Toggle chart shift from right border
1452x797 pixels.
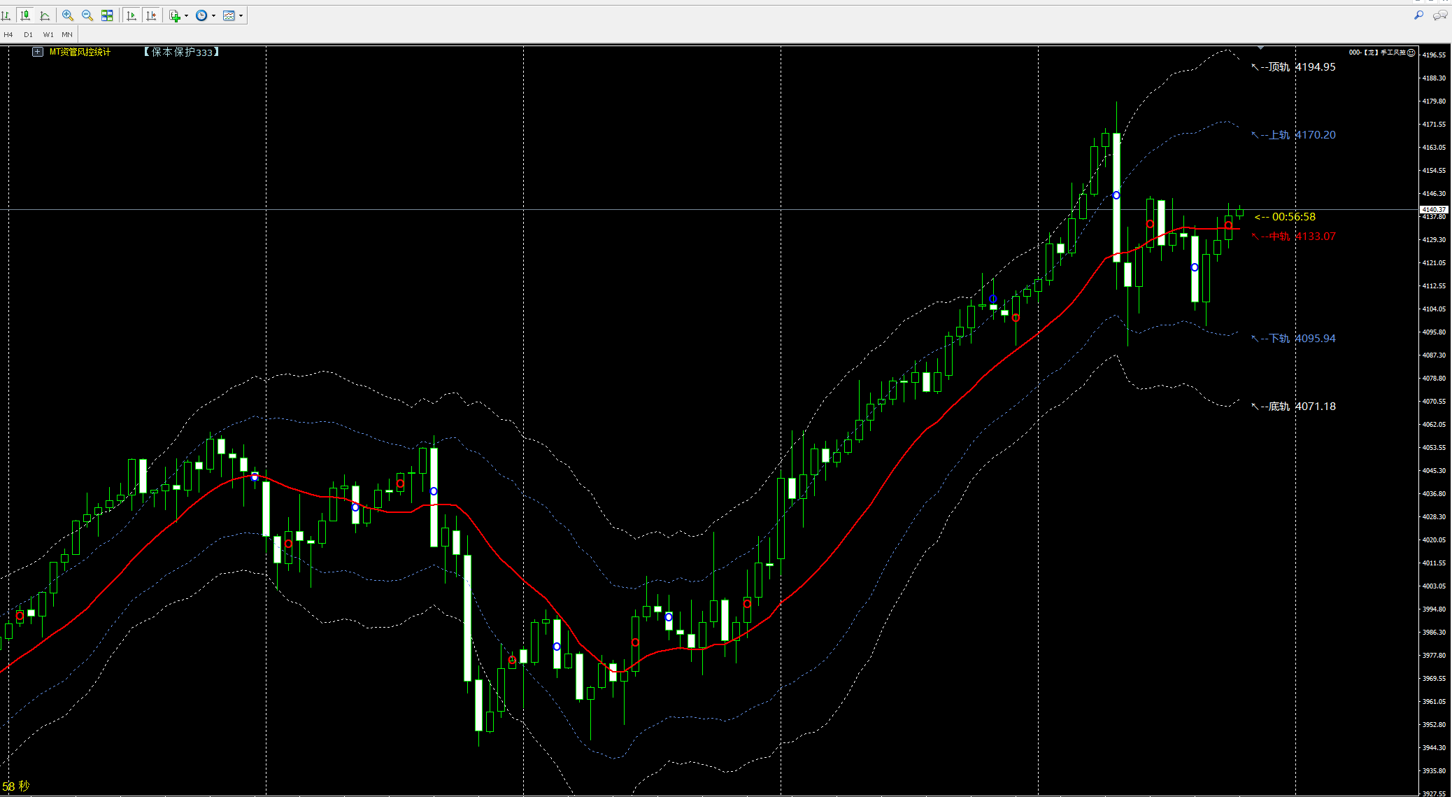click(151, 15)
